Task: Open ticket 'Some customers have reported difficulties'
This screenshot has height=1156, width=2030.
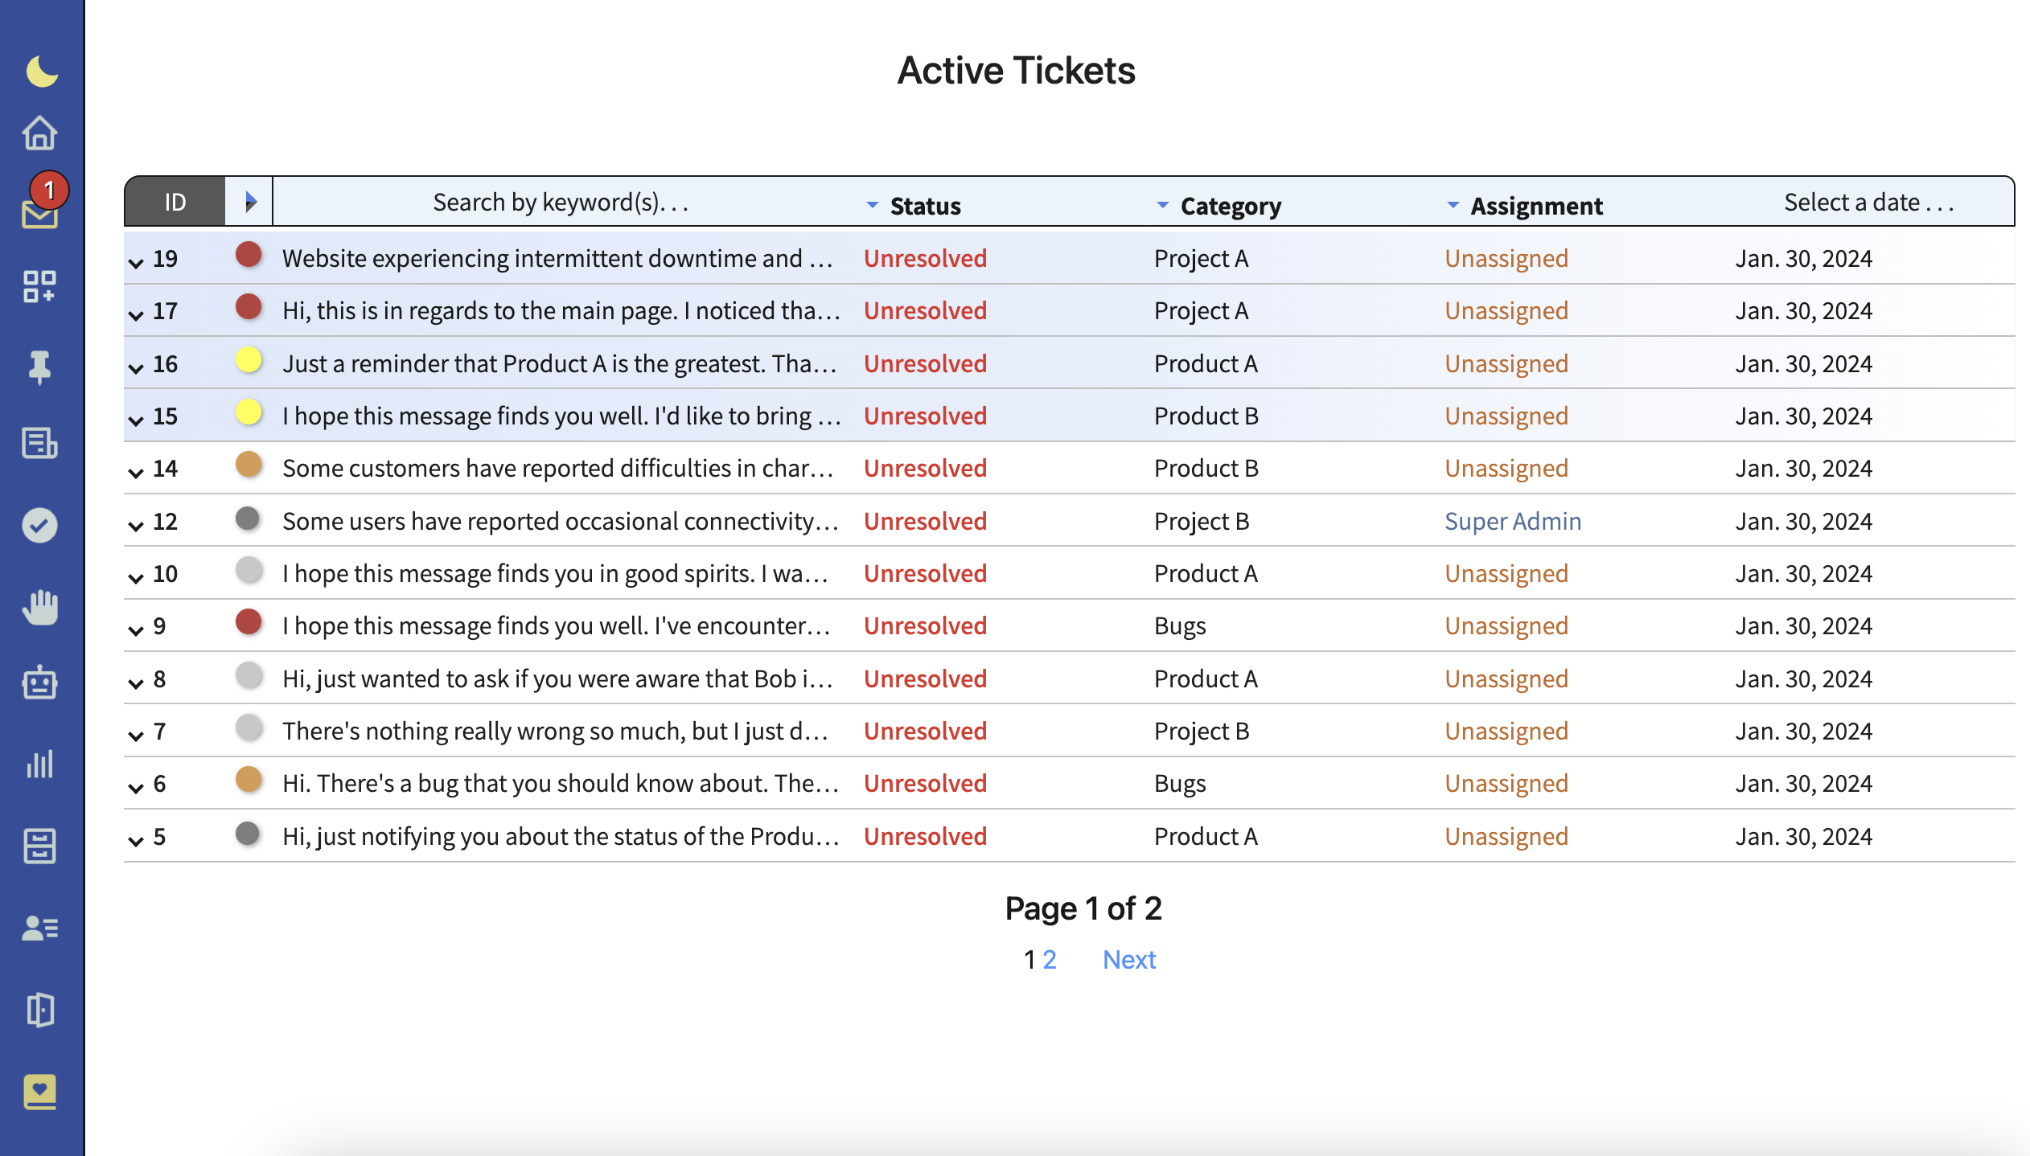Action: click(x=557, y=468)
